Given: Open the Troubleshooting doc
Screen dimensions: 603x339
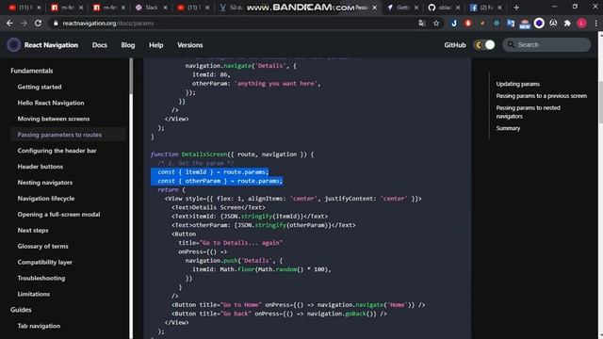Looking at the screenshot, I should [41, 279].
